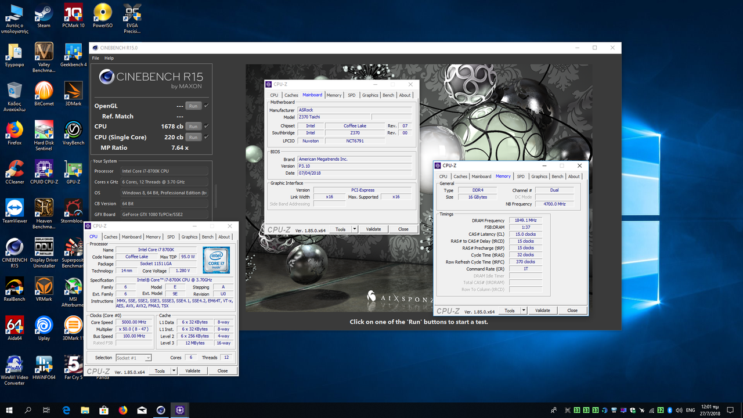
Task: Click Validate in CPU-Z Mainboard window
Action: point(373,229)
